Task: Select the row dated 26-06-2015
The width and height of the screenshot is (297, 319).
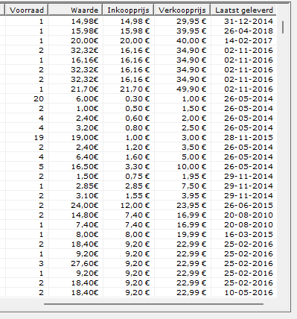Action: click(138, 206)
